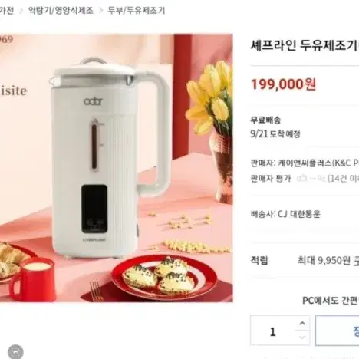Screen dimensions: 359x359
Task: Click the gray round icon below product image
Action: pyautogui.click(x=15, y=351)
